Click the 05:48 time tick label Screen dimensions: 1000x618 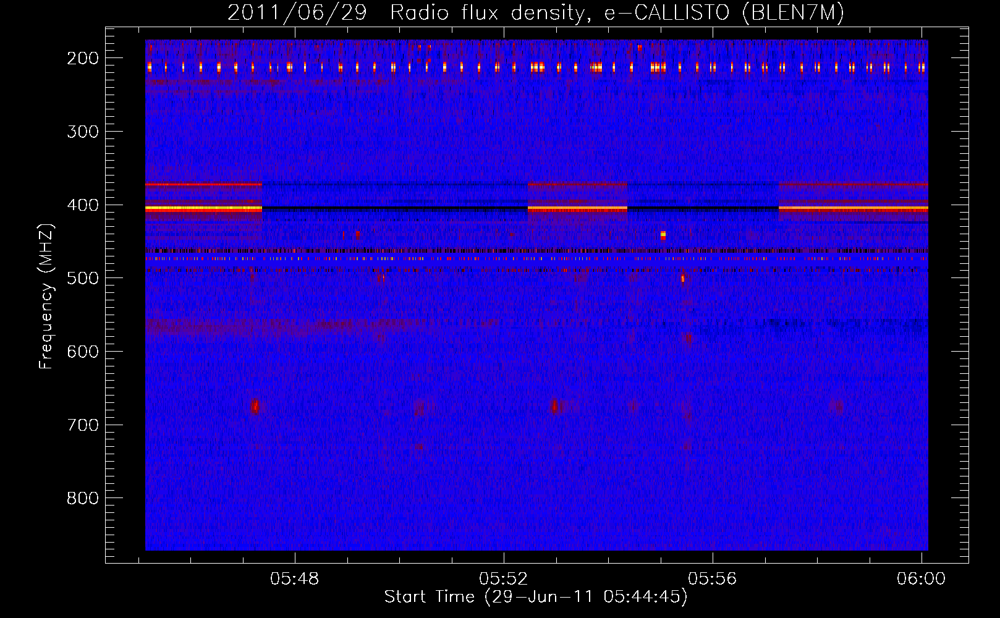295,579
